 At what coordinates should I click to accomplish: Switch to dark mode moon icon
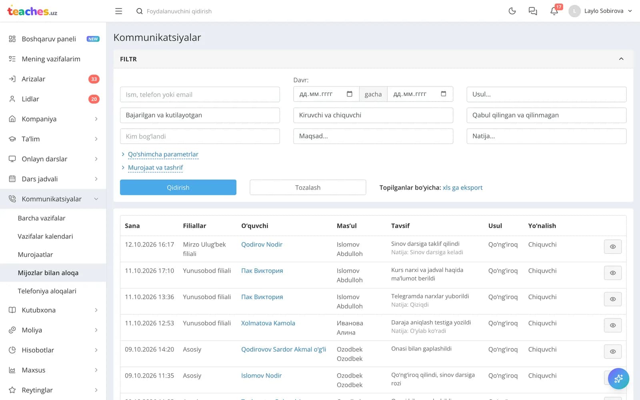512,11
